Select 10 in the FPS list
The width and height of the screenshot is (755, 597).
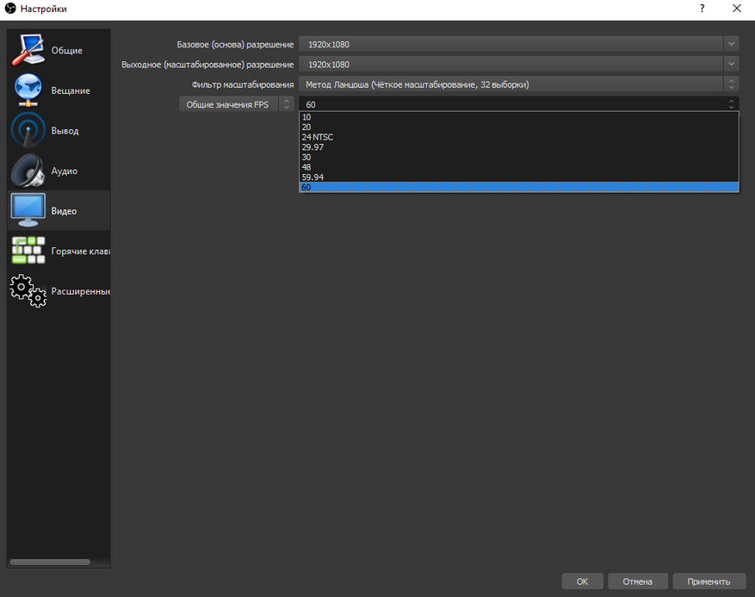pos(518,117)
